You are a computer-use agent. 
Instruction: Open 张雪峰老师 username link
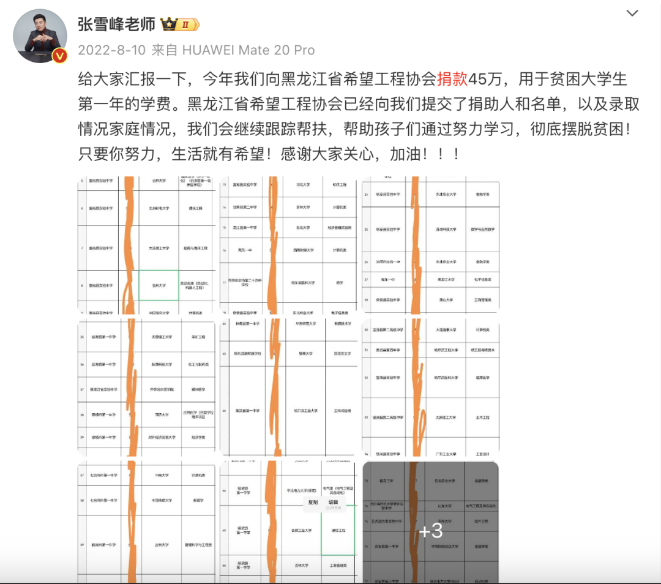pos(117,24)
